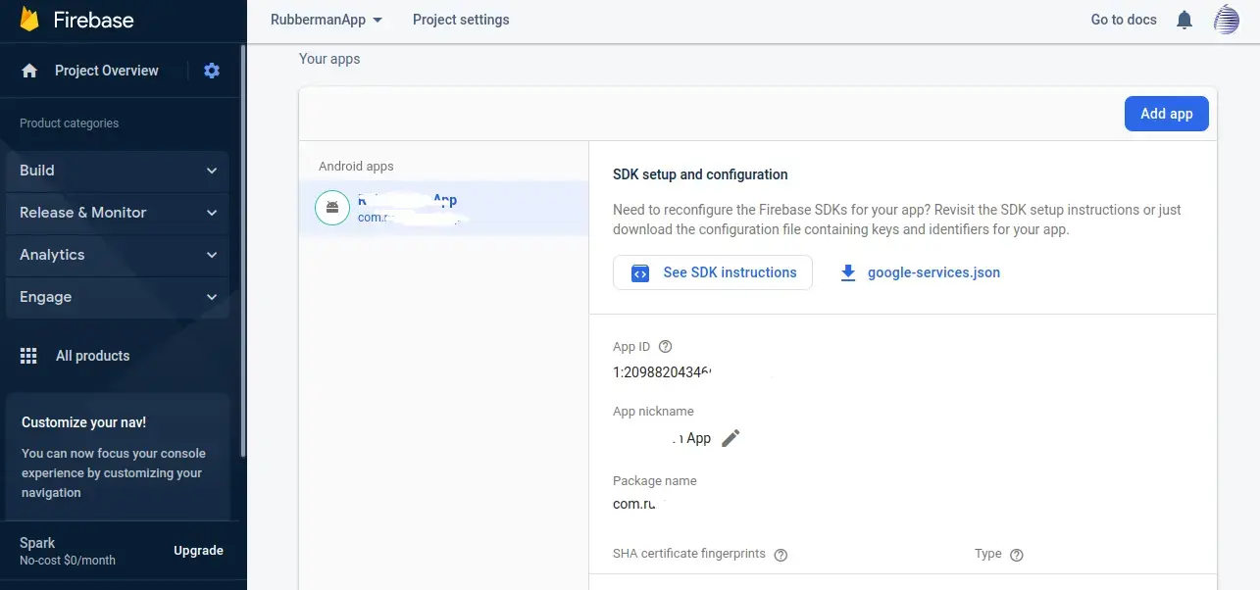The height and width of the screenshot is (590, 1260).
Task: Open Project Overview via the home icon
Action: [x=28, y=70]
